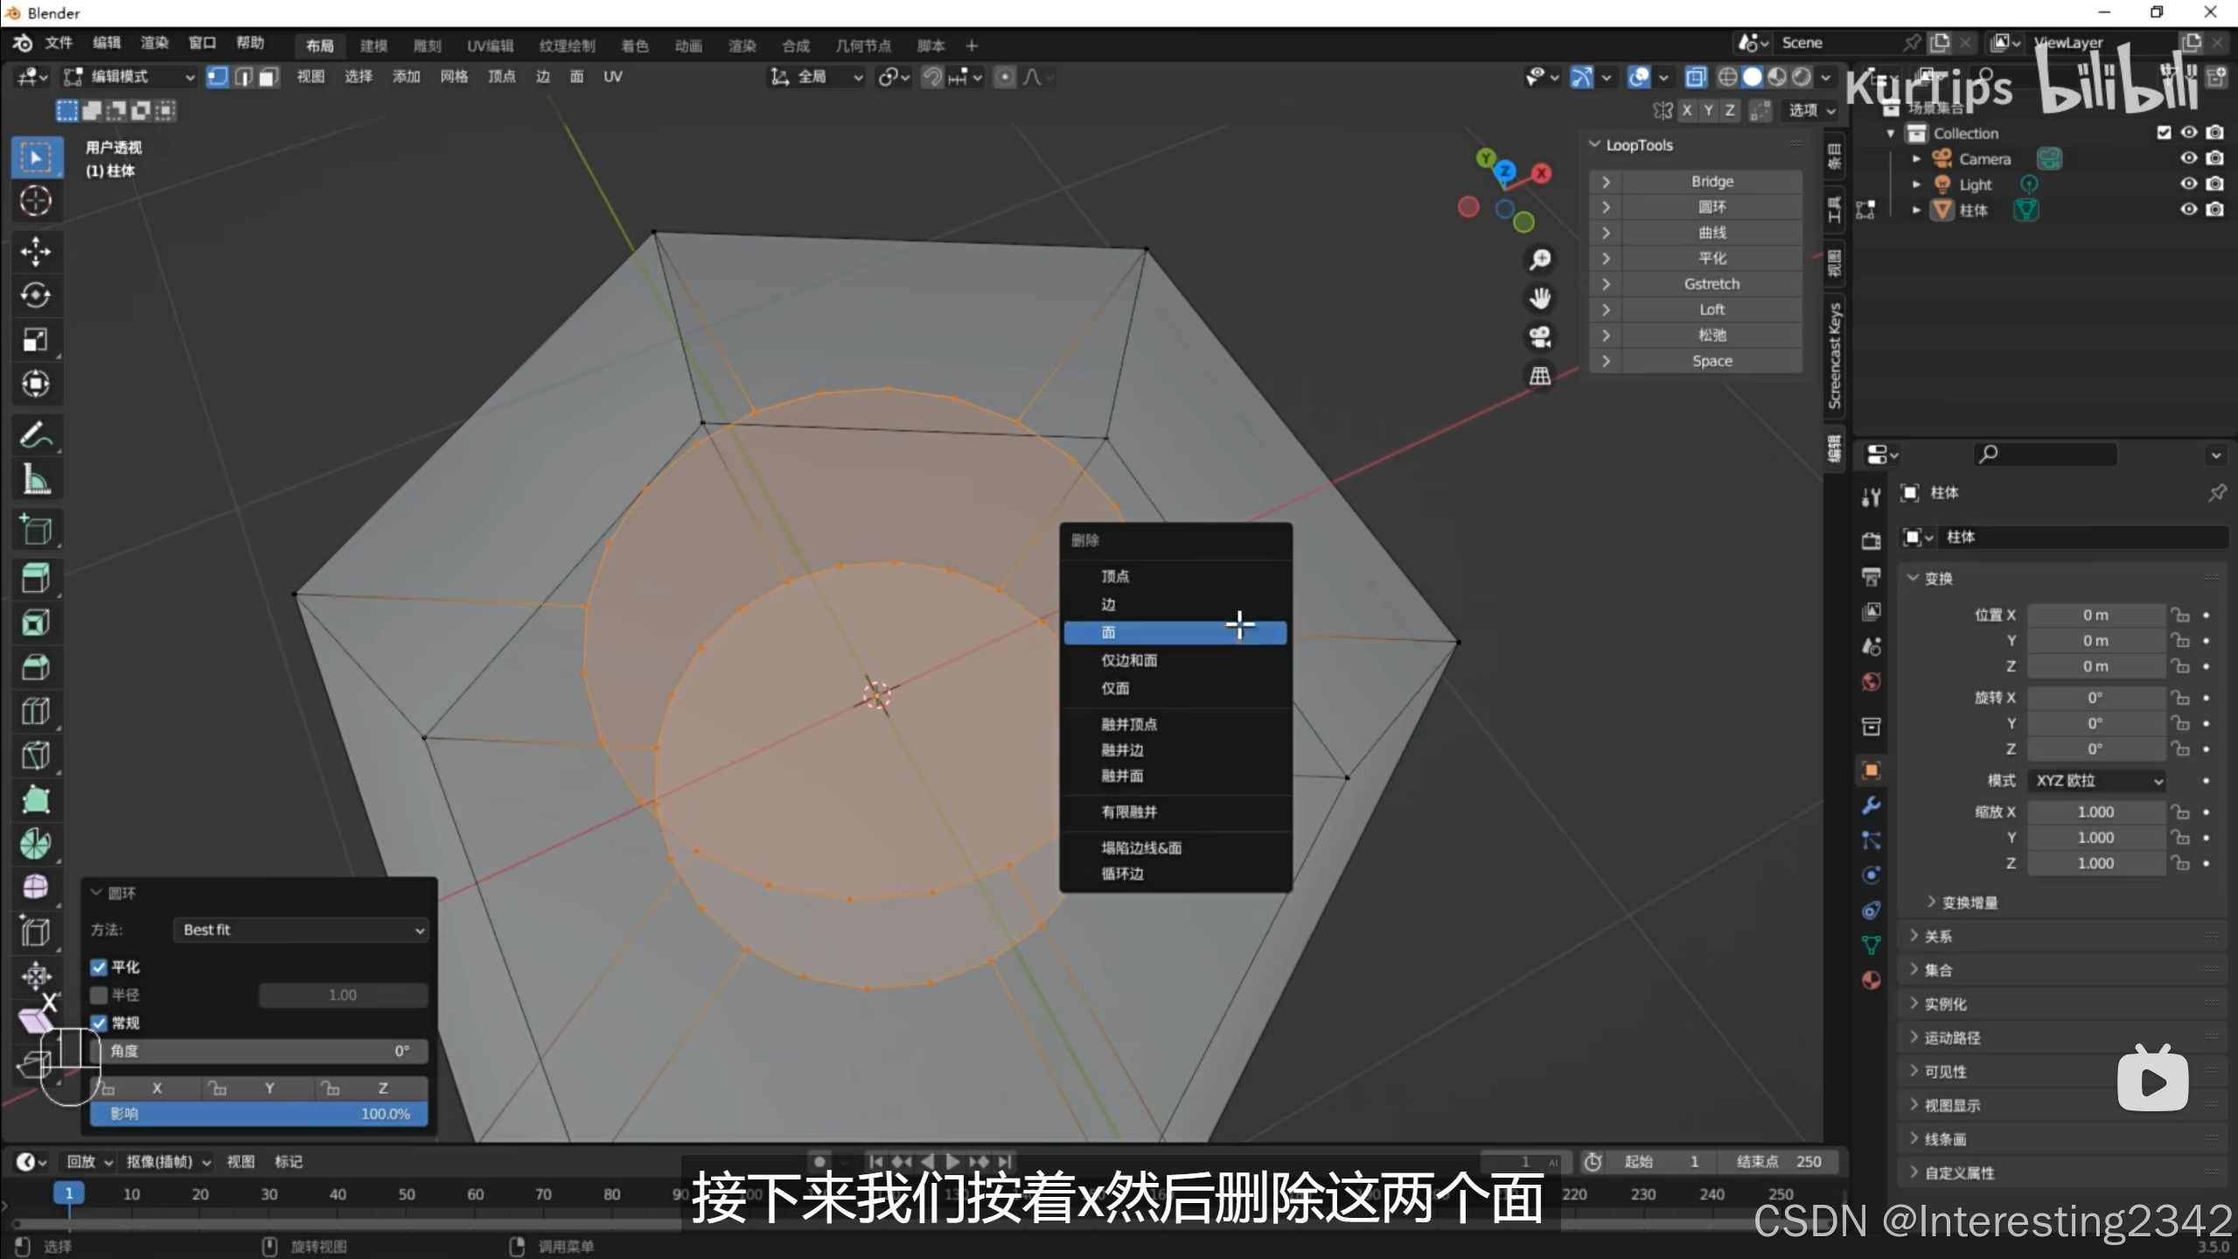Image resolution: width=2238 pixels, height=1259 pixels.
Task: Select the Measure ruler tool
Action: click(35, 479)
